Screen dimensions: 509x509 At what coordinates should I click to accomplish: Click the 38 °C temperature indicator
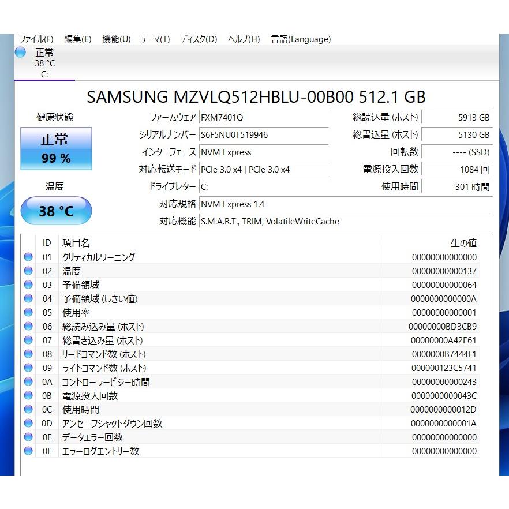56,210
